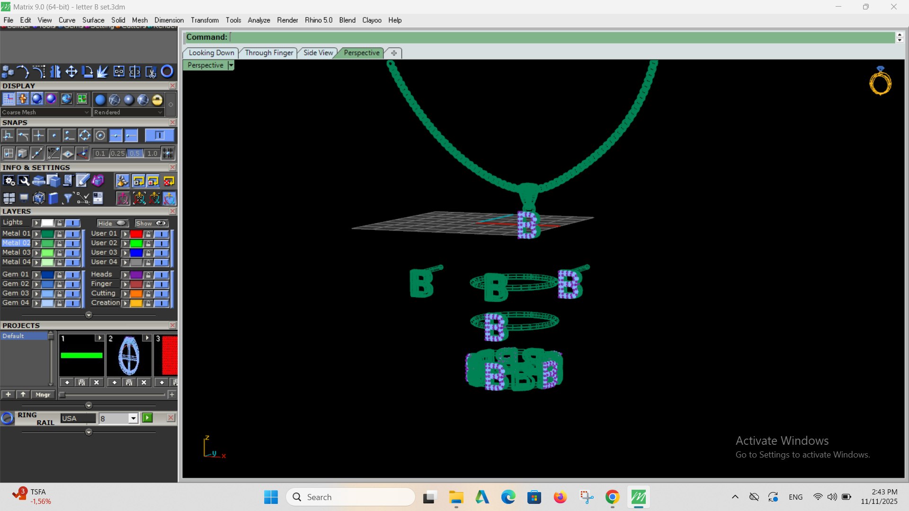
Task: Toggle the point snap button
Action: pyautogui.click(x=54, y=136)
